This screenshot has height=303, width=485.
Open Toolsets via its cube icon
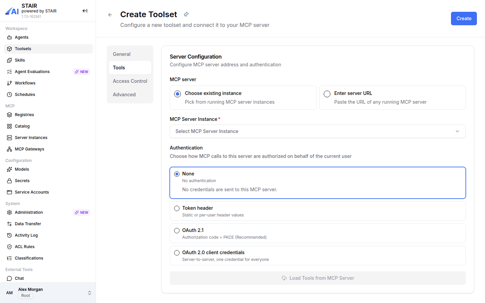coord(9,49)
